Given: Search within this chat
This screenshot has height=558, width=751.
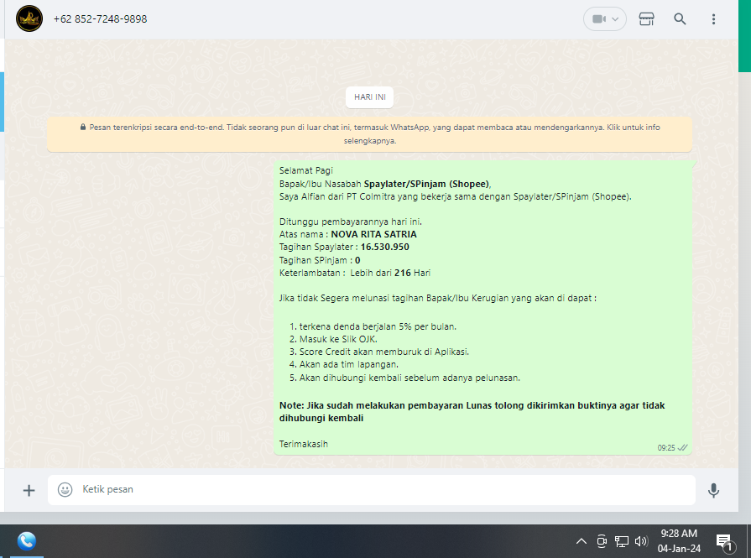Looking at the screenshot, I should click(x=680, y=19).
